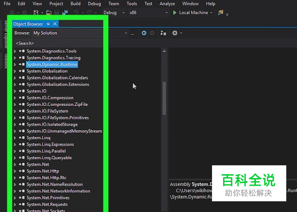Select System.Net.NameResolution assembly
Screen dimensions: 297x212
click(x=55, y=184)
